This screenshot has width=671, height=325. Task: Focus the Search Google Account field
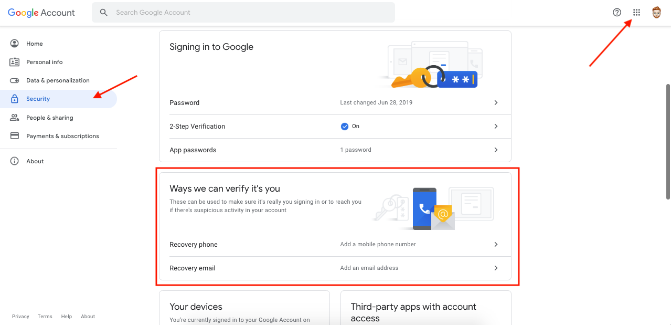click(243, 13)
